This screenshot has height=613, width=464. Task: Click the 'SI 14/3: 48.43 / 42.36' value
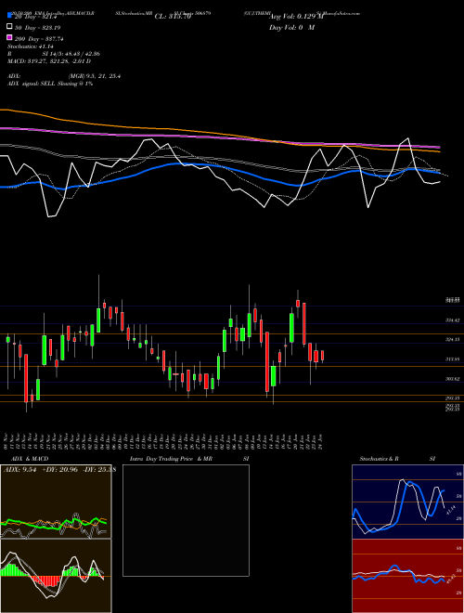[71, 54]
